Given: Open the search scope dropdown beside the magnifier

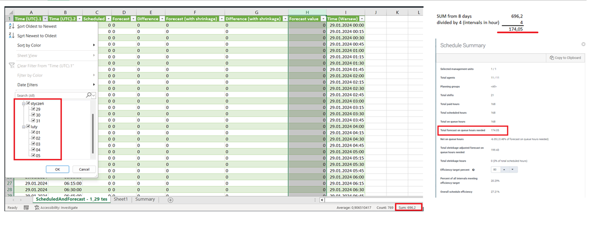Looking at the screenshot, I should point(94,95).
